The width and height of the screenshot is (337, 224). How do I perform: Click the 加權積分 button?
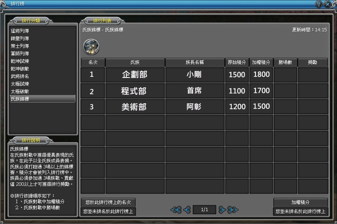point(300,202)
